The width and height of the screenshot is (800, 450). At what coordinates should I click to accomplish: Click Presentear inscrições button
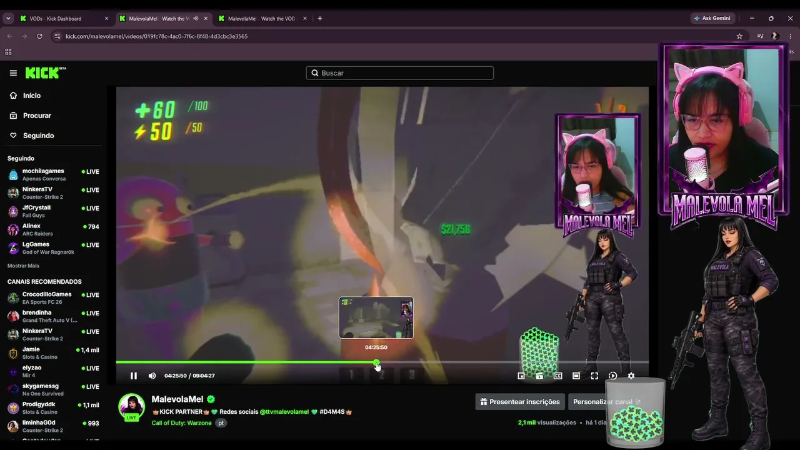click(x=520, y=402)
